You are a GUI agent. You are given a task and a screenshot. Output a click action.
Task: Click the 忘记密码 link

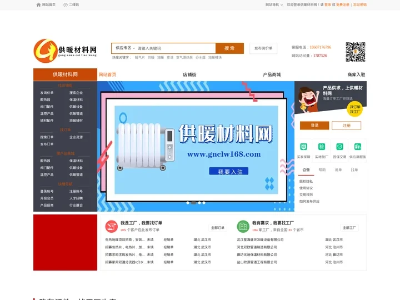point(359,4)
